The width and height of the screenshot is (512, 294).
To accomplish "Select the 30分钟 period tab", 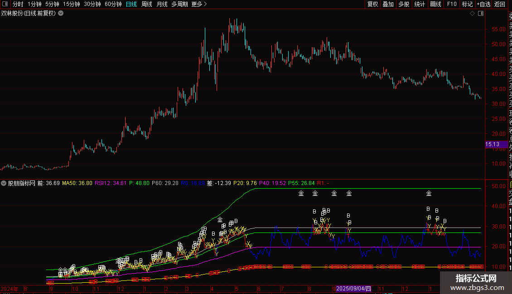I will tap(92, 4).
